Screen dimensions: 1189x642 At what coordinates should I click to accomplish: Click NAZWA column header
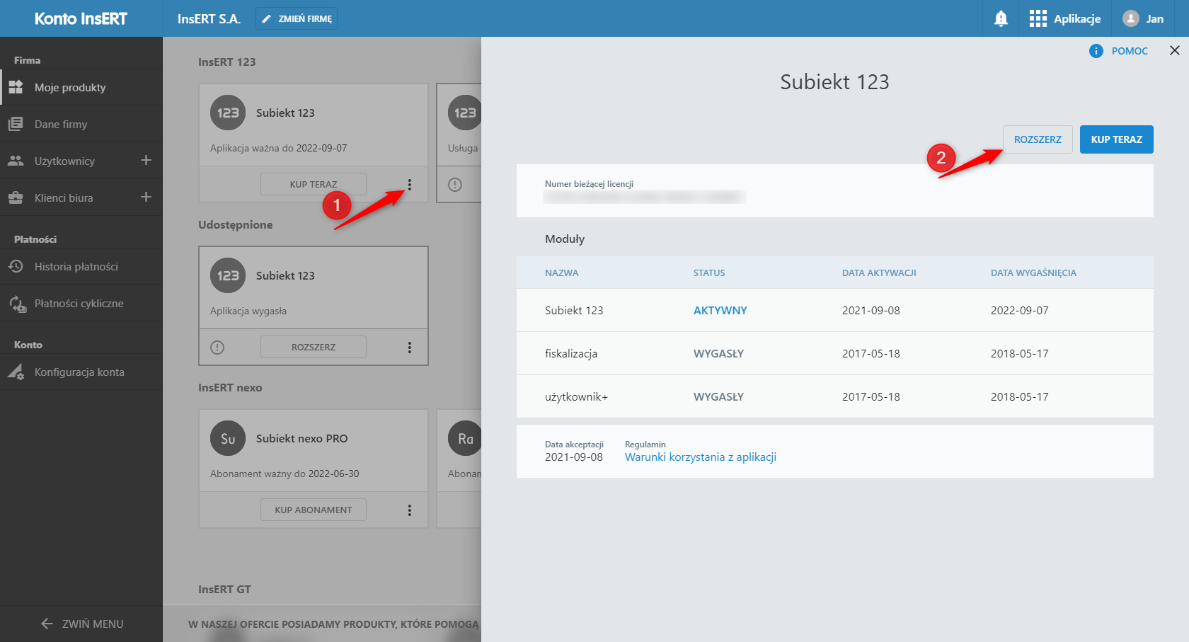coord(561,273)
